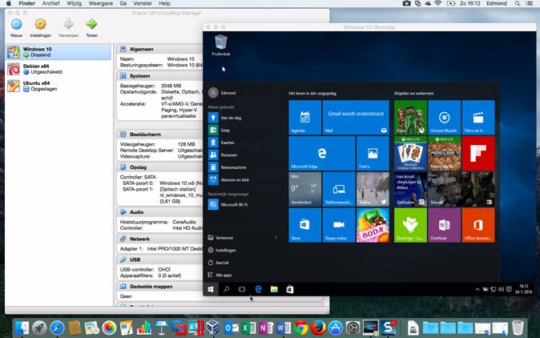Image resolution: width=540 pixels, height=338 pixels.
Task: Open the Films en tv tile
Action: pos(478,118)
